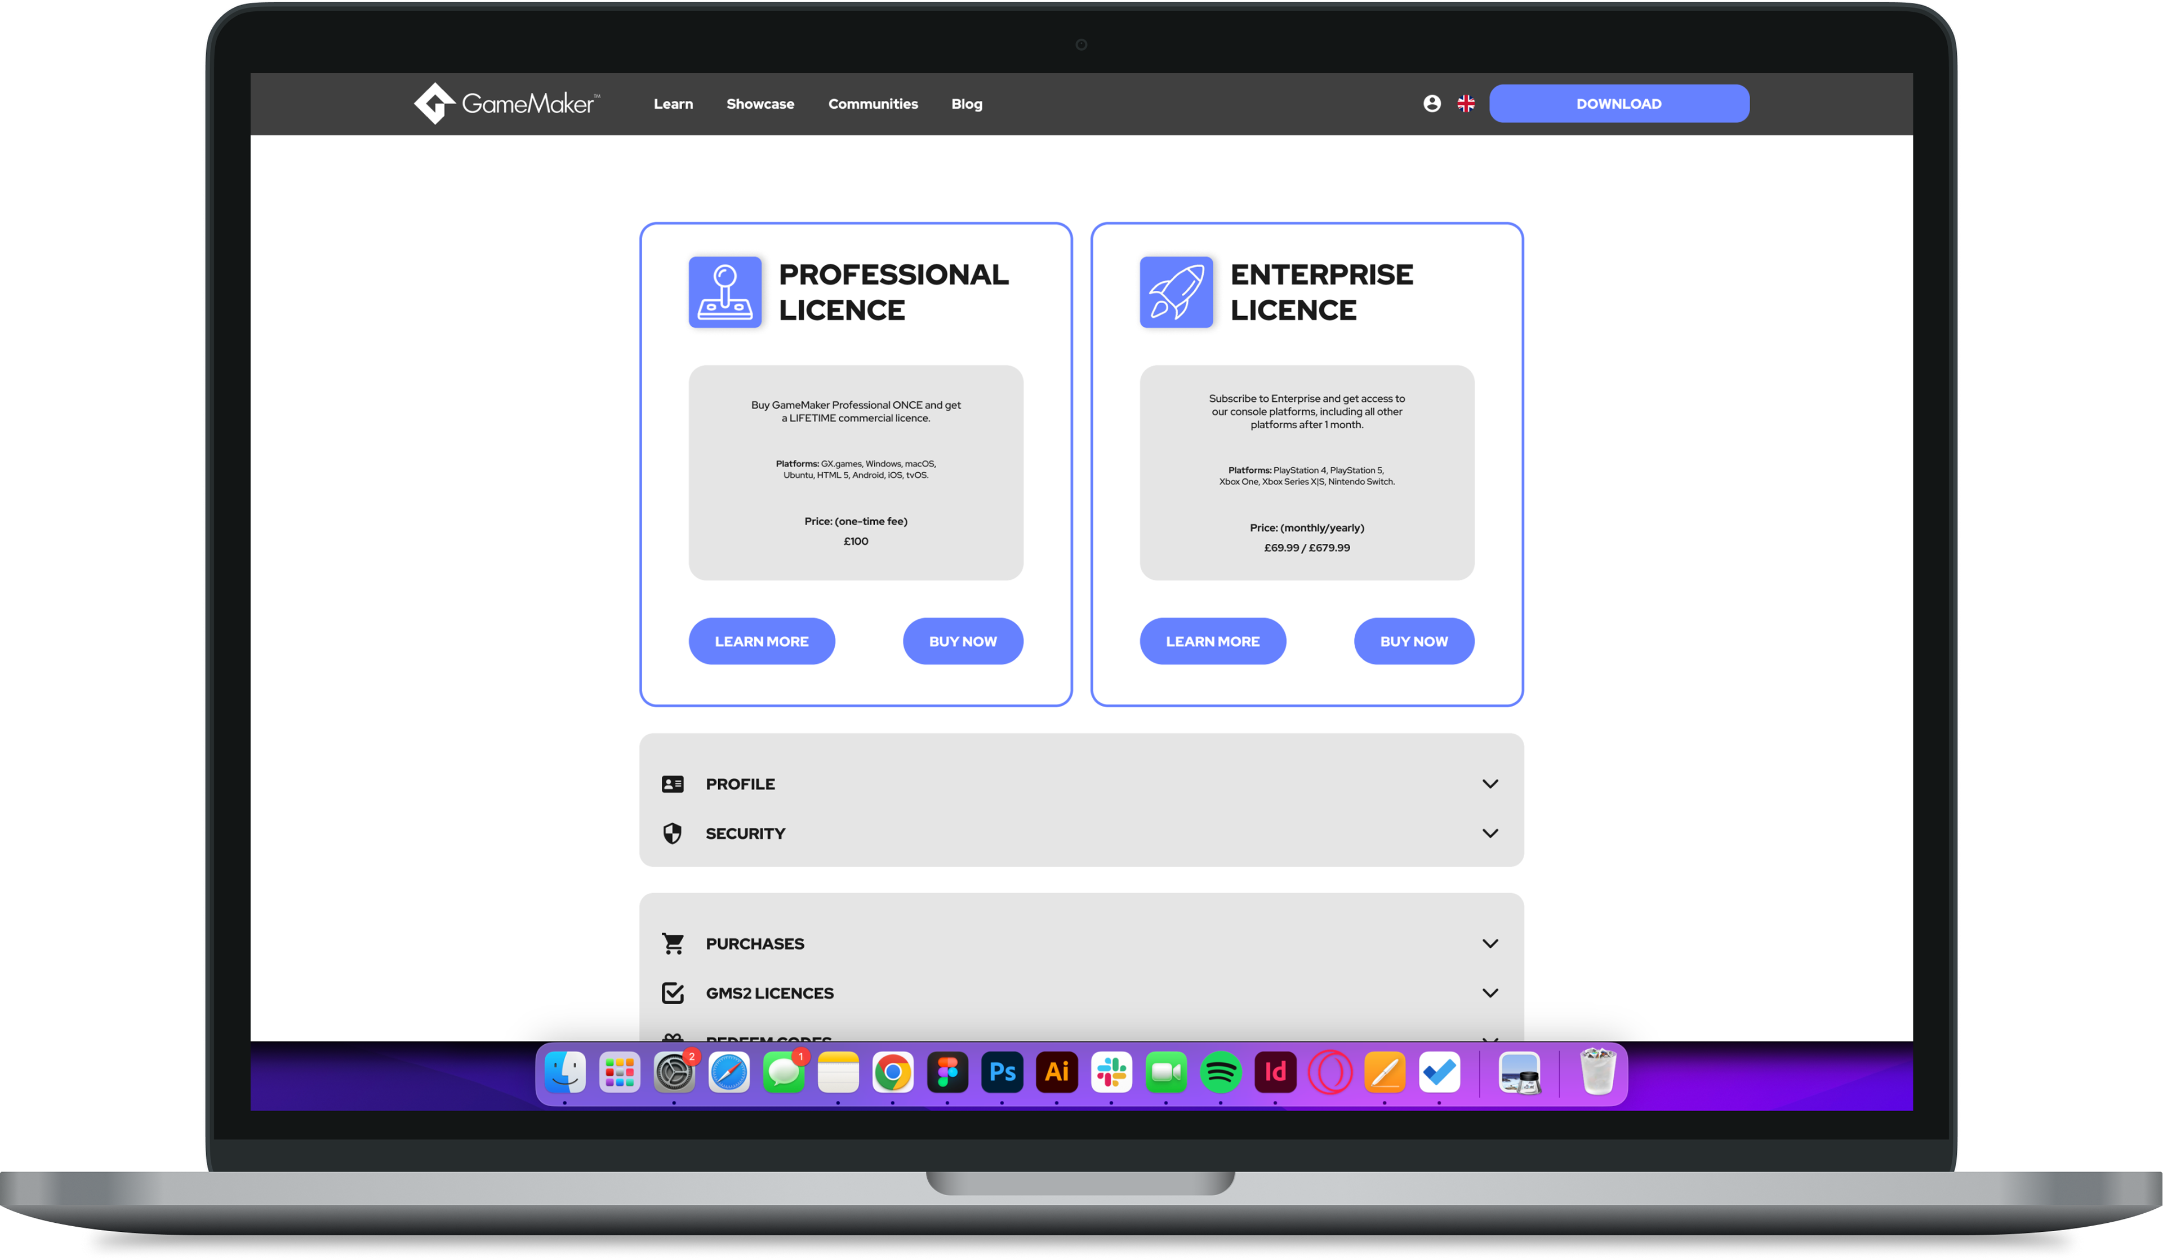Open the Trash in the dock
2163x1260 pixels.
point(1597,1071)
